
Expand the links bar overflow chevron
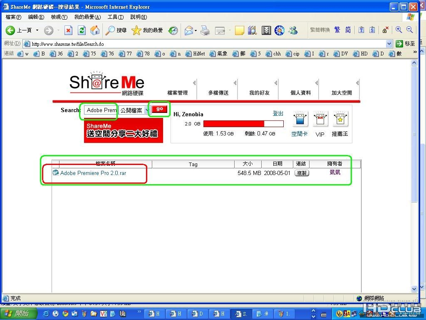(x=415, y=52)
